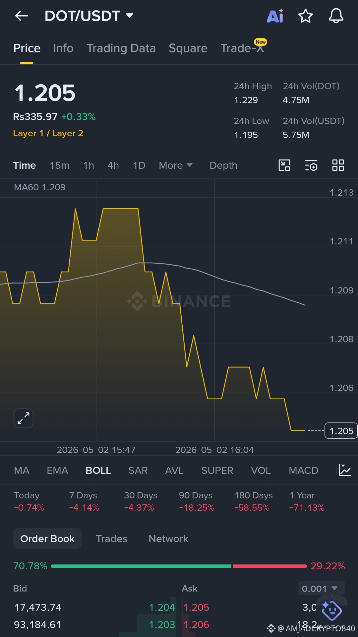This screenshot has width=358, height=637.
Task: Open price alert bell icon
Action: [336, 16]
